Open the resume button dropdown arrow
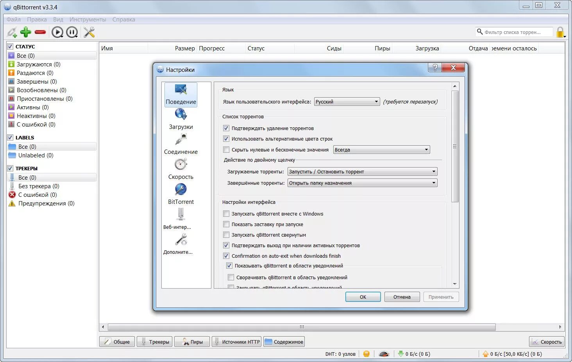Viewport: 572px width, 362px height. (62, 36)
